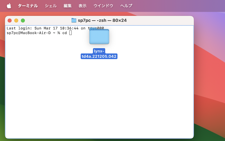Select the lynx-td4a.221205.042 folder name label

pos(99,54)
